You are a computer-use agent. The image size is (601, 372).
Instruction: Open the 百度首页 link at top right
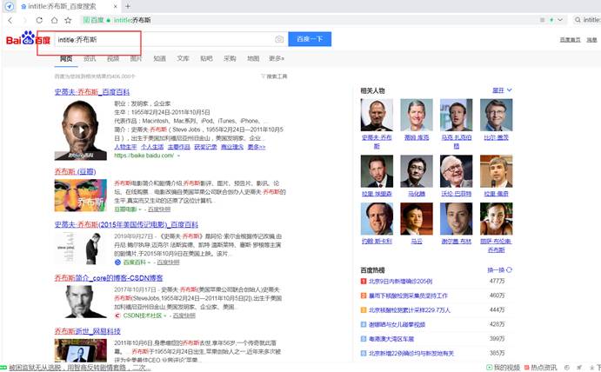tap(570, 39)
